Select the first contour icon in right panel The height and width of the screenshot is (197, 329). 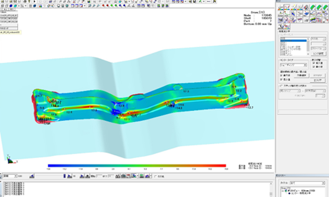281,7
